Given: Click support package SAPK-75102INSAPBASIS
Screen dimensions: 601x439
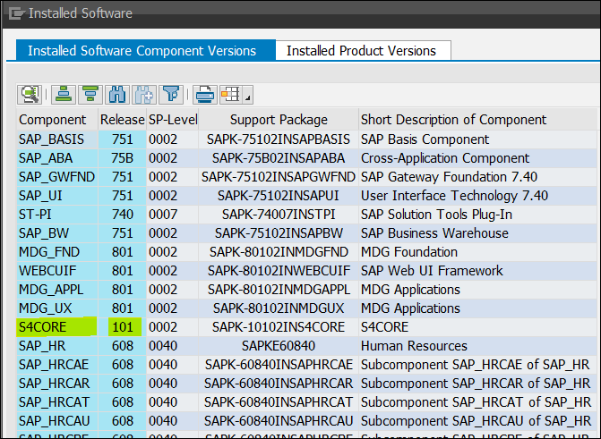Looking at the screenshot, I should [x=279, y=139].
